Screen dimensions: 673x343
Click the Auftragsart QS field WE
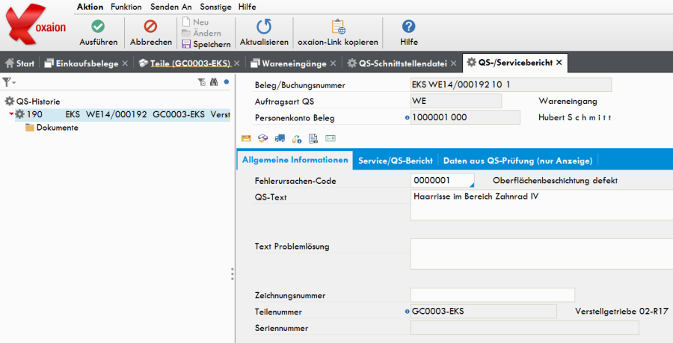tap(456, 101)
